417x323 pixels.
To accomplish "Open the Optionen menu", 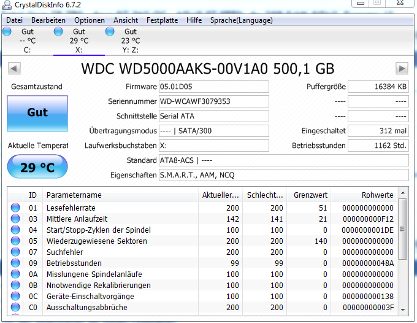I will (x=90, y=20).
